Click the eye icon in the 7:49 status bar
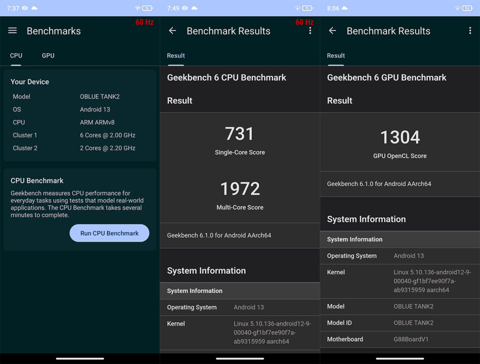Screen dimensions: 480x364 pyautogui.click(x=185, y=8)
